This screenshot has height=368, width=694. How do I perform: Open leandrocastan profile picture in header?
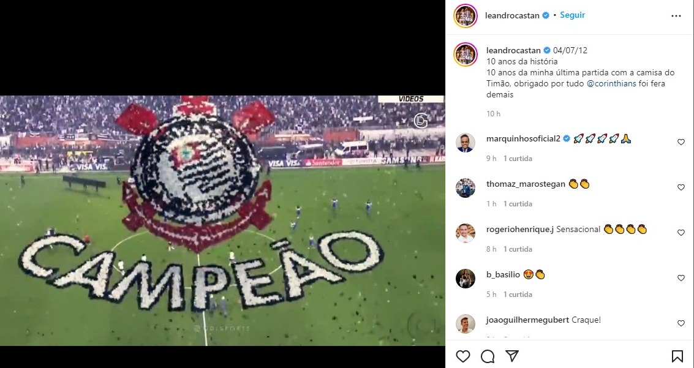(465, 16)
